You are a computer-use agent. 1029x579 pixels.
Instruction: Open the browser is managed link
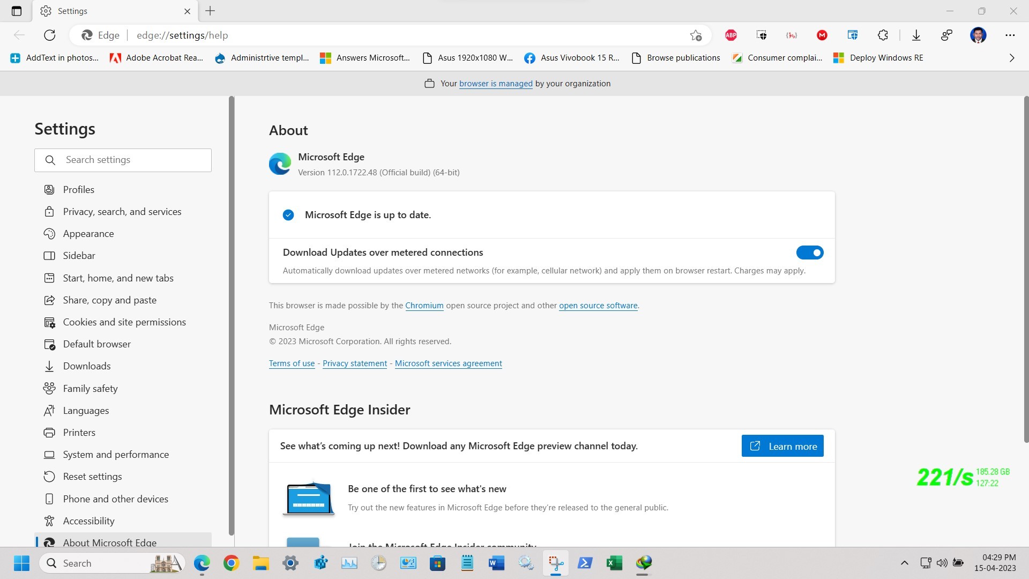(x=495, y=84)
